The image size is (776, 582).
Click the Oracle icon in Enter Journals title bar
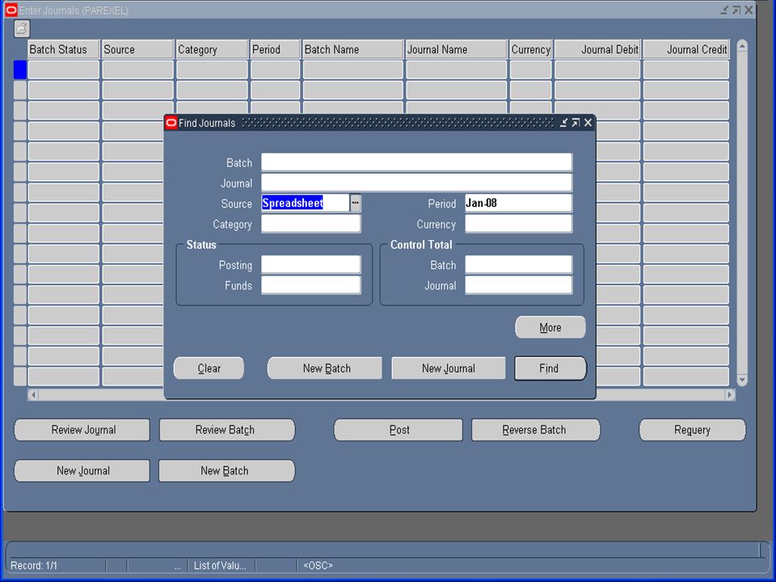pyautogui.click(x=11, y=10)
